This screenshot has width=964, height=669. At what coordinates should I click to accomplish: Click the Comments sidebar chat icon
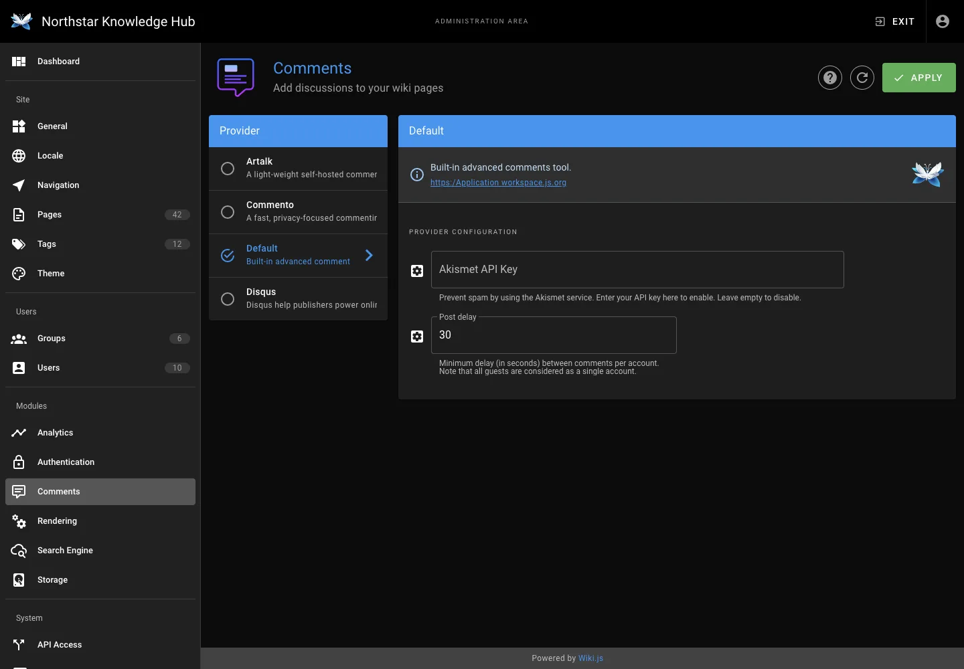[19, 492]
